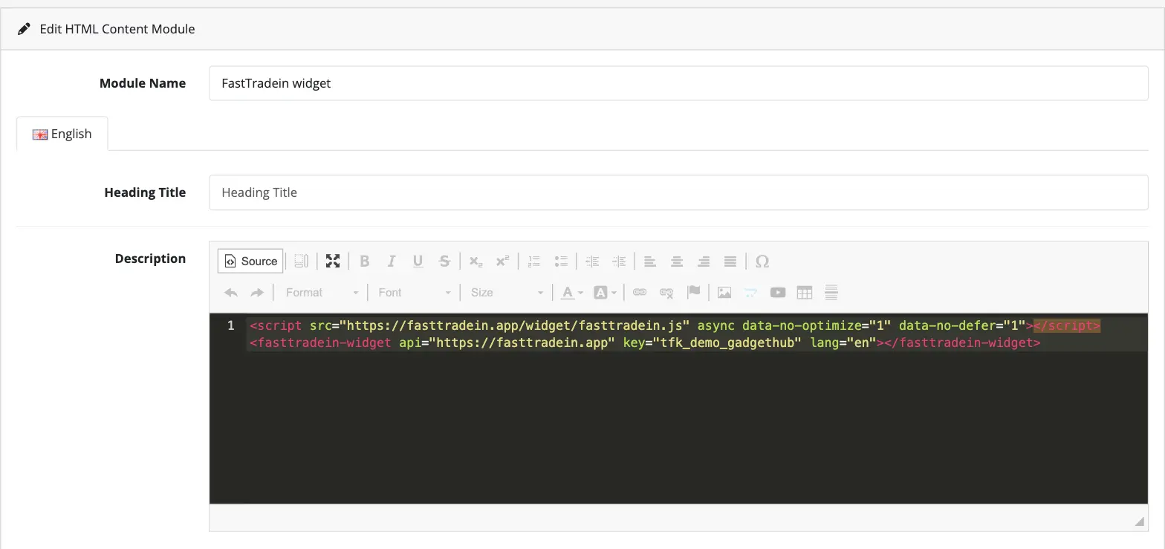The image size is (1165, 549).
Task: Select the English language tab
Action: click(x=62, y=134)
